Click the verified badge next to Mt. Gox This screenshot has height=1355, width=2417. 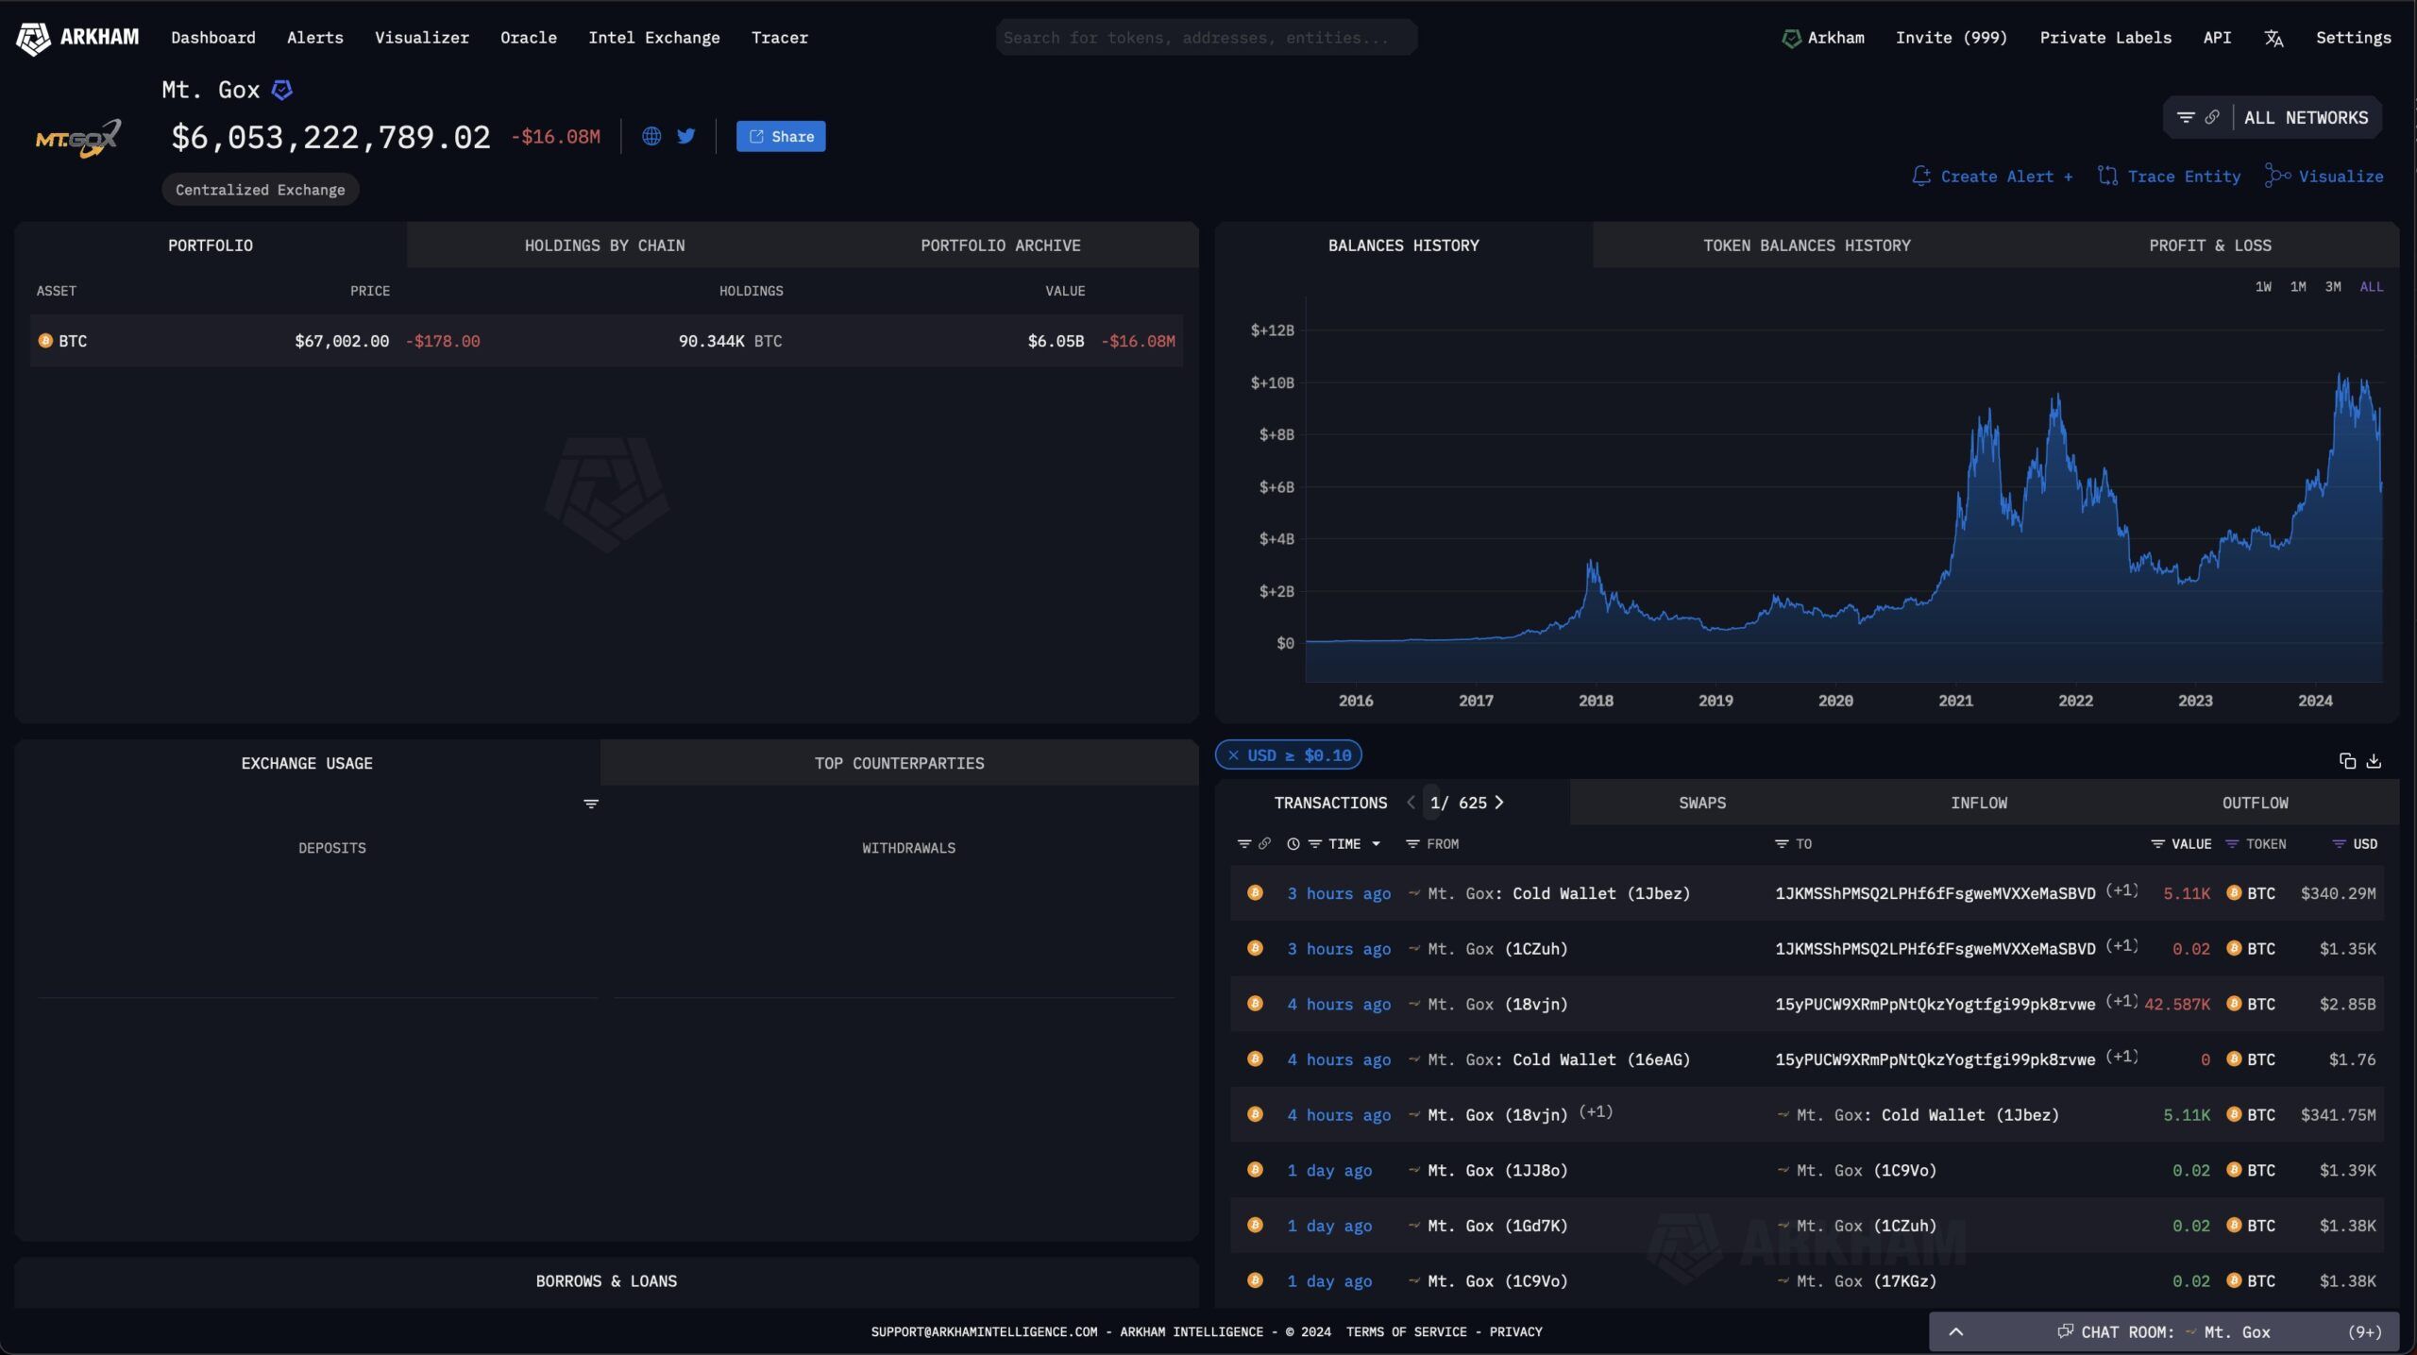(x=281, y=90)
